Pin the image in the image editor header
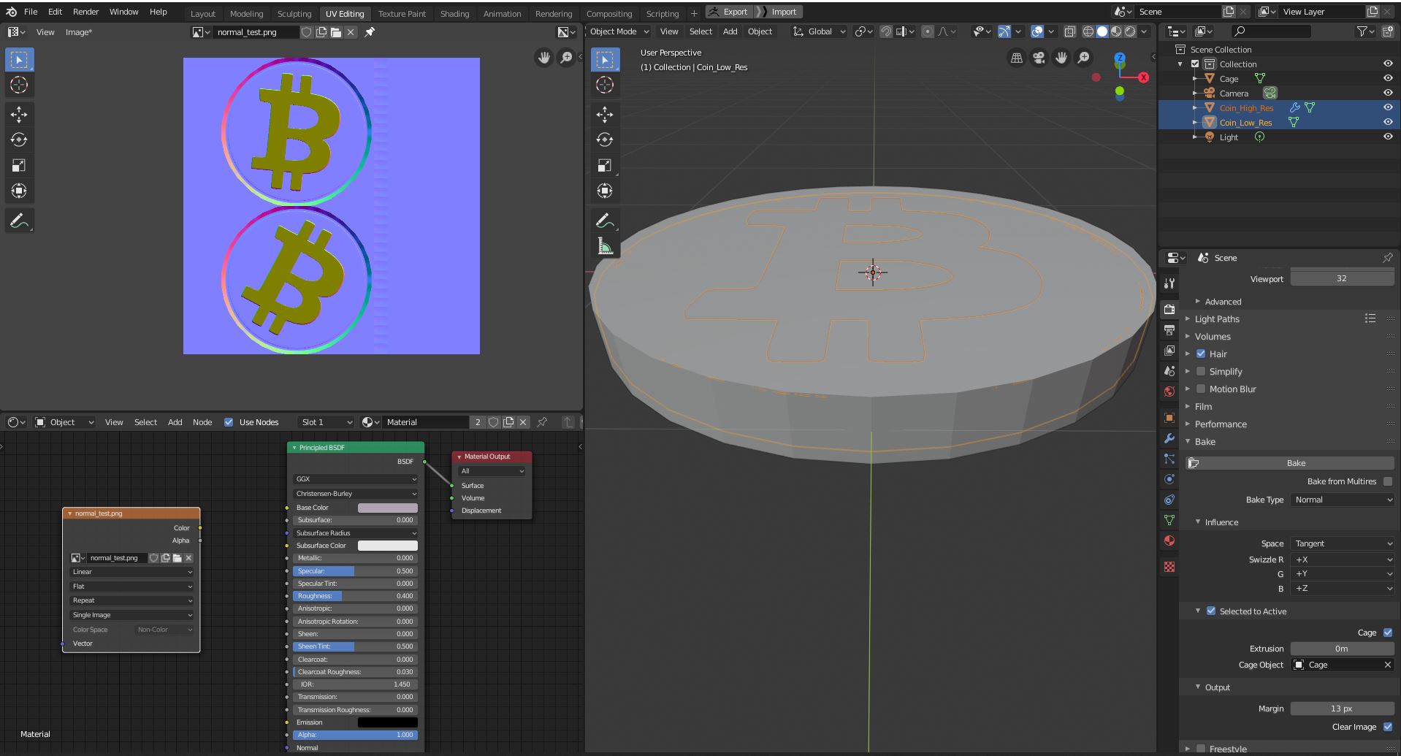Image resolution: width=1401 pixels, height=756 pixels. pyautogui.click(x=370, y=32)
